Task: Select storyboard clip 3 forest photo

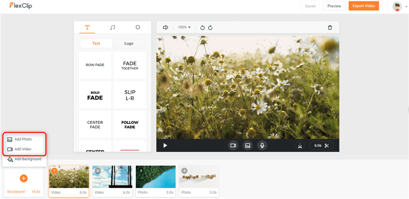Action: [x=156, y=181]
